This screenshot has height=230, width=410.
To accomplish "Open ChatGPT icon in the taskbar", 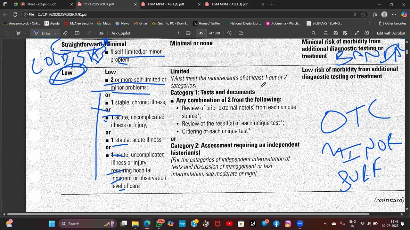I will (206, 224).
